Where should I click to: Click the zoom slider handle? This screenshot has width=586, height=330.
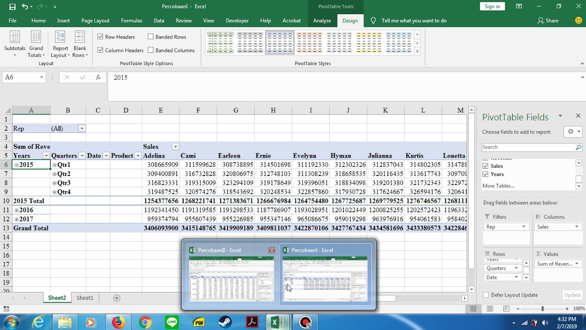point(543,309)
